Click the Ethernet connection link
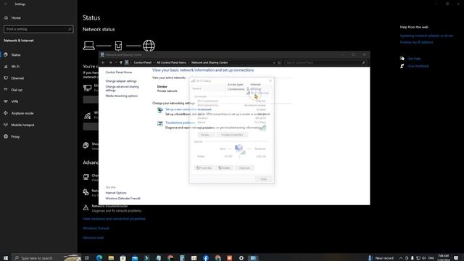This screenshot has width=464, height=261. point(256,88)
